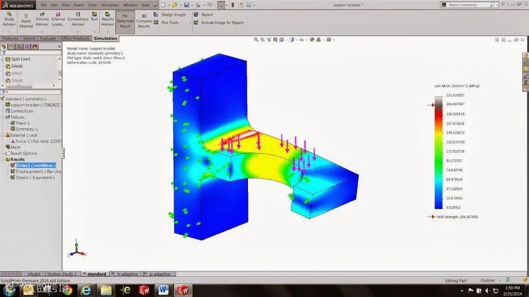Open the ConfigurationManager tab

pyautogui.click(x=20, y=47)
